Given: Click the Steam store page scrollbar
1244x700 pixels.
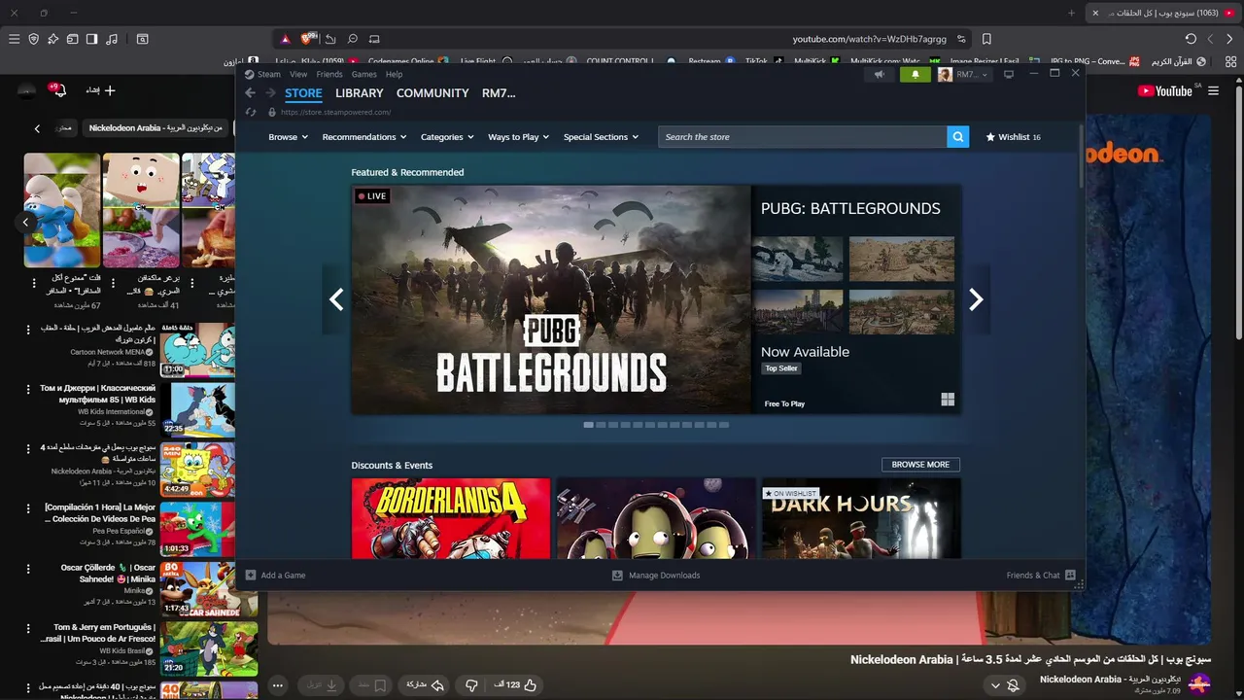Looking at the screenshot, I should [1081, 156].
